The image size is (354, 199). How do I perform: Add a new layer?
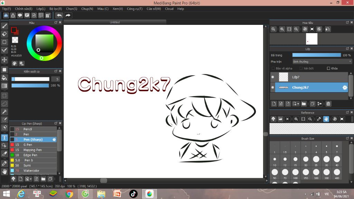click(x=274, y=104)
